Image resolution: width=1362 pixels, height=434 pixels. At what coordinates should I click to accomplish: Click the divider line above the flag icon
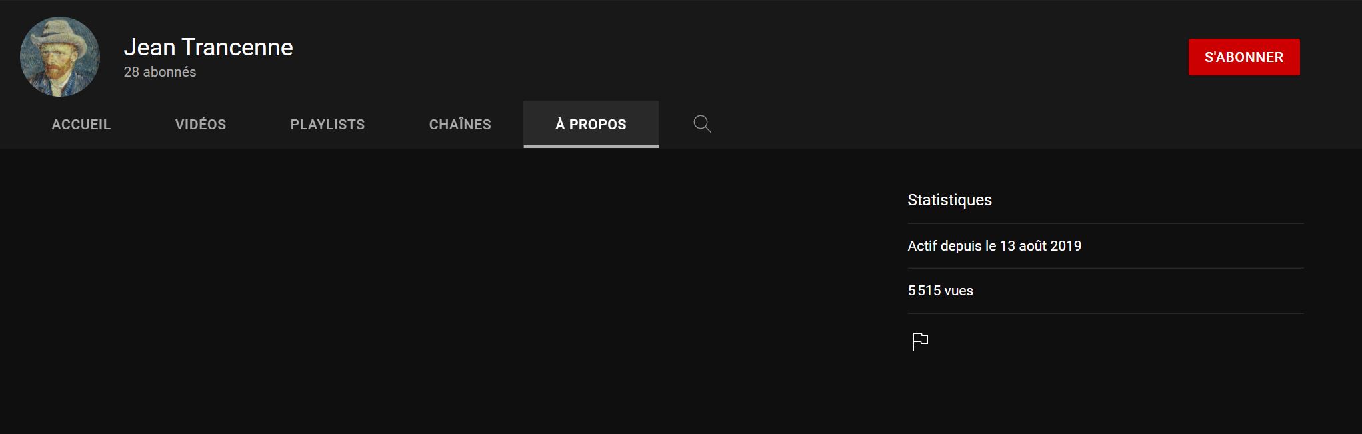(x=1105, y=313)
